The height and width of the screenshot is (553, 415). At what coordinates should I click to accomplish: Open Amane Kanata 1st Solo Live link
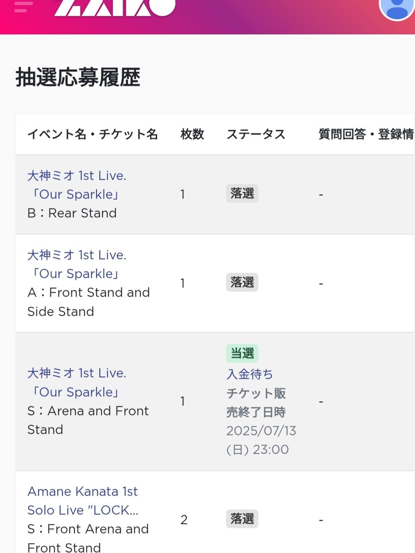83,500
